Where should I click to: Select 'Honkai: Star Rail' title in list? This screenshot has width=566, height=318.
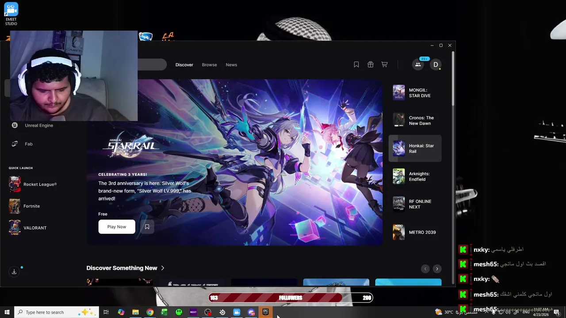tap(421, 148)
